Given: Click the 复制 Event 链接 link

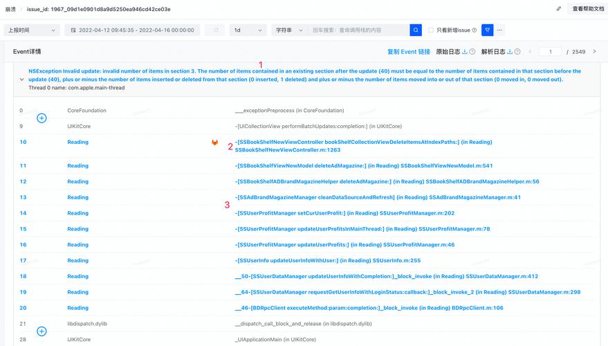Looking at the screenshot, I should coord(408,52).
